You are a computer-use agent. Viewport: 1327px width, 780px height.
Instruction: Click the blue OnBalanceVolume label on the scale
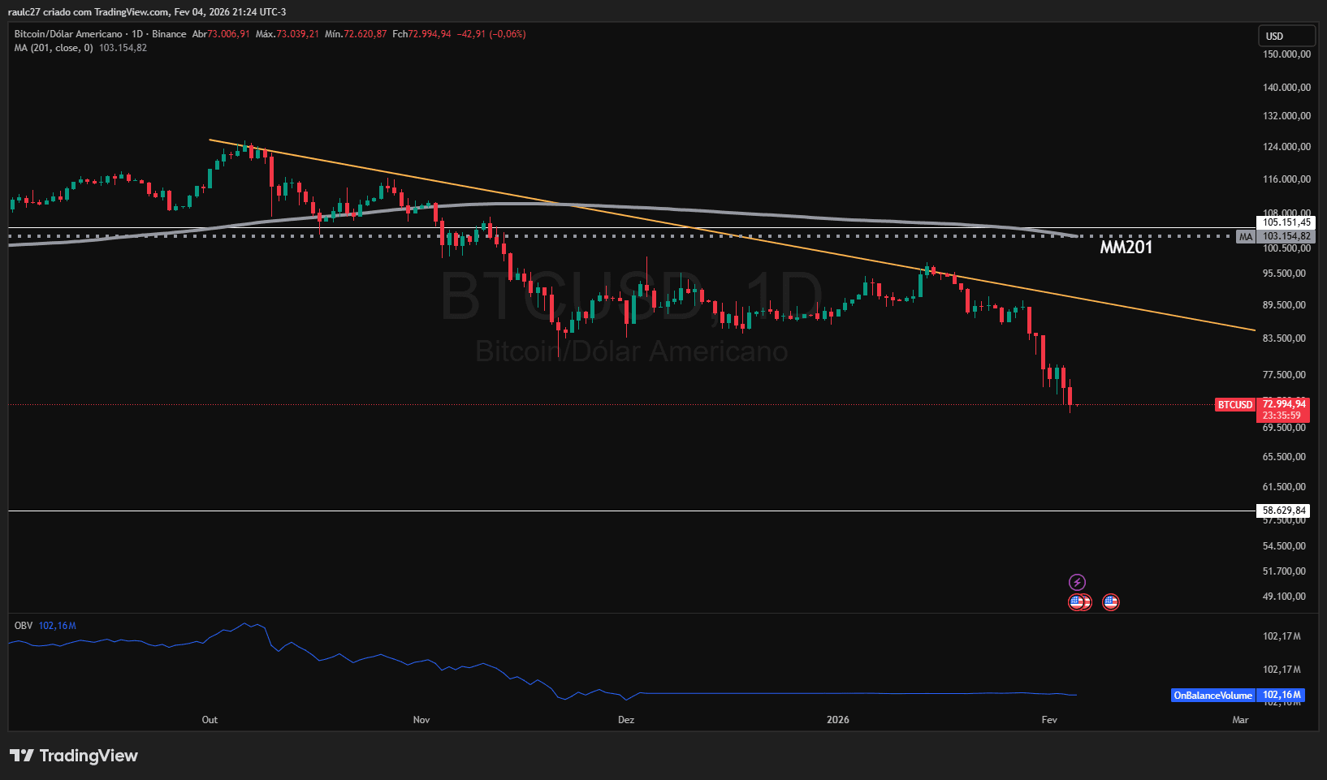point(1212,695)
